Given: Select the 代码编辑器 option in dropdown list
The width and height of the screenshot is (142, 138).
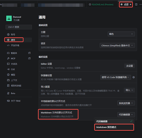Looking at the screenshot, I should point(114,121).
